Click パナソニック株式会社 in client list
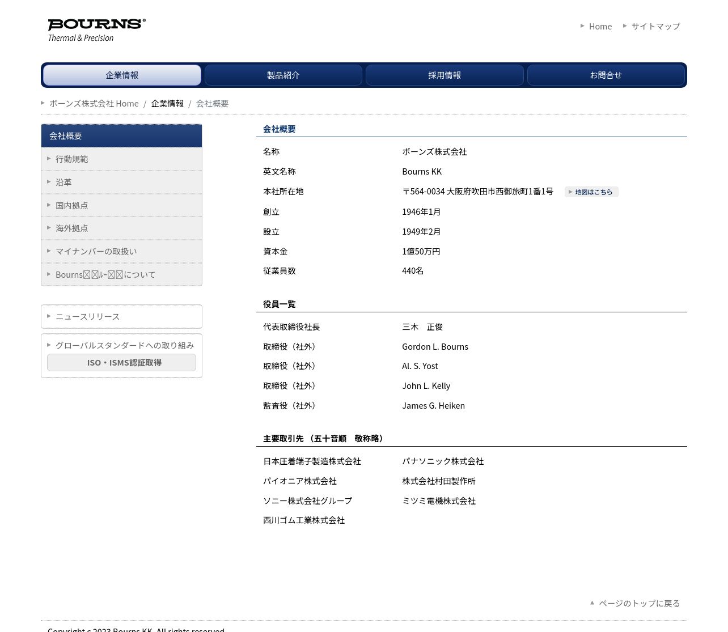The height and width of the screenshot is (632, 728). [443, 461]
